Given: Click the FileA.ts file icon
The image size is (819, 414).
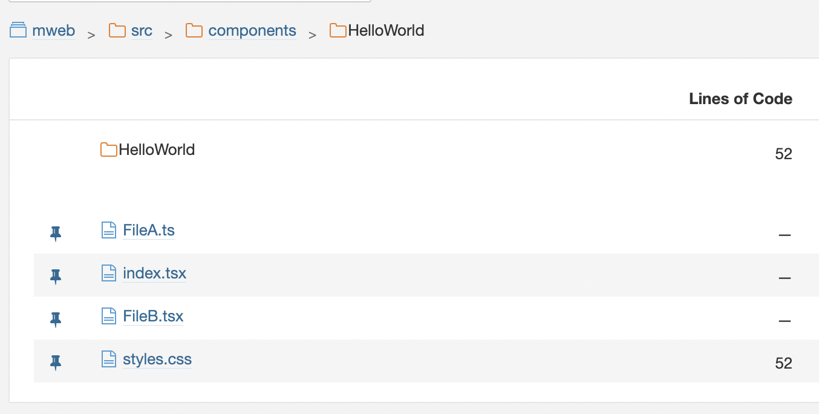Looking at the screenshot, I should (108, 230).
